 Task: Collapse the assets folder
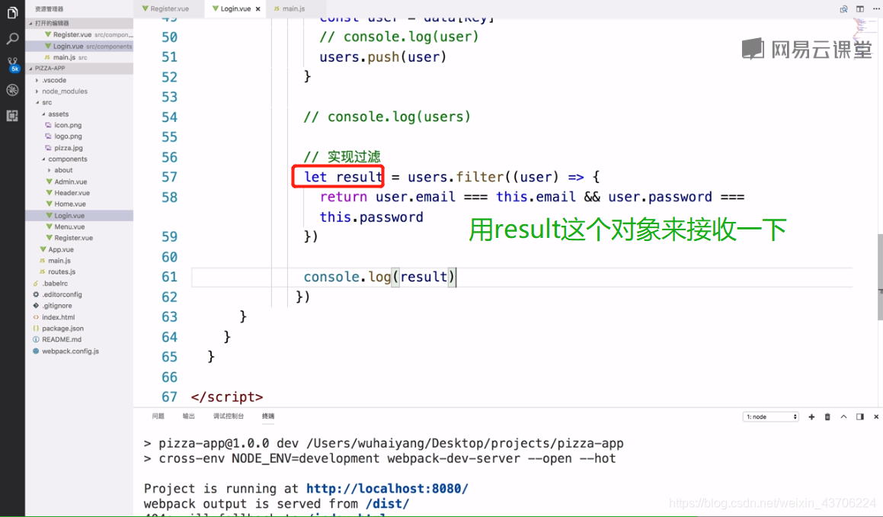click(x=78, y=114)
